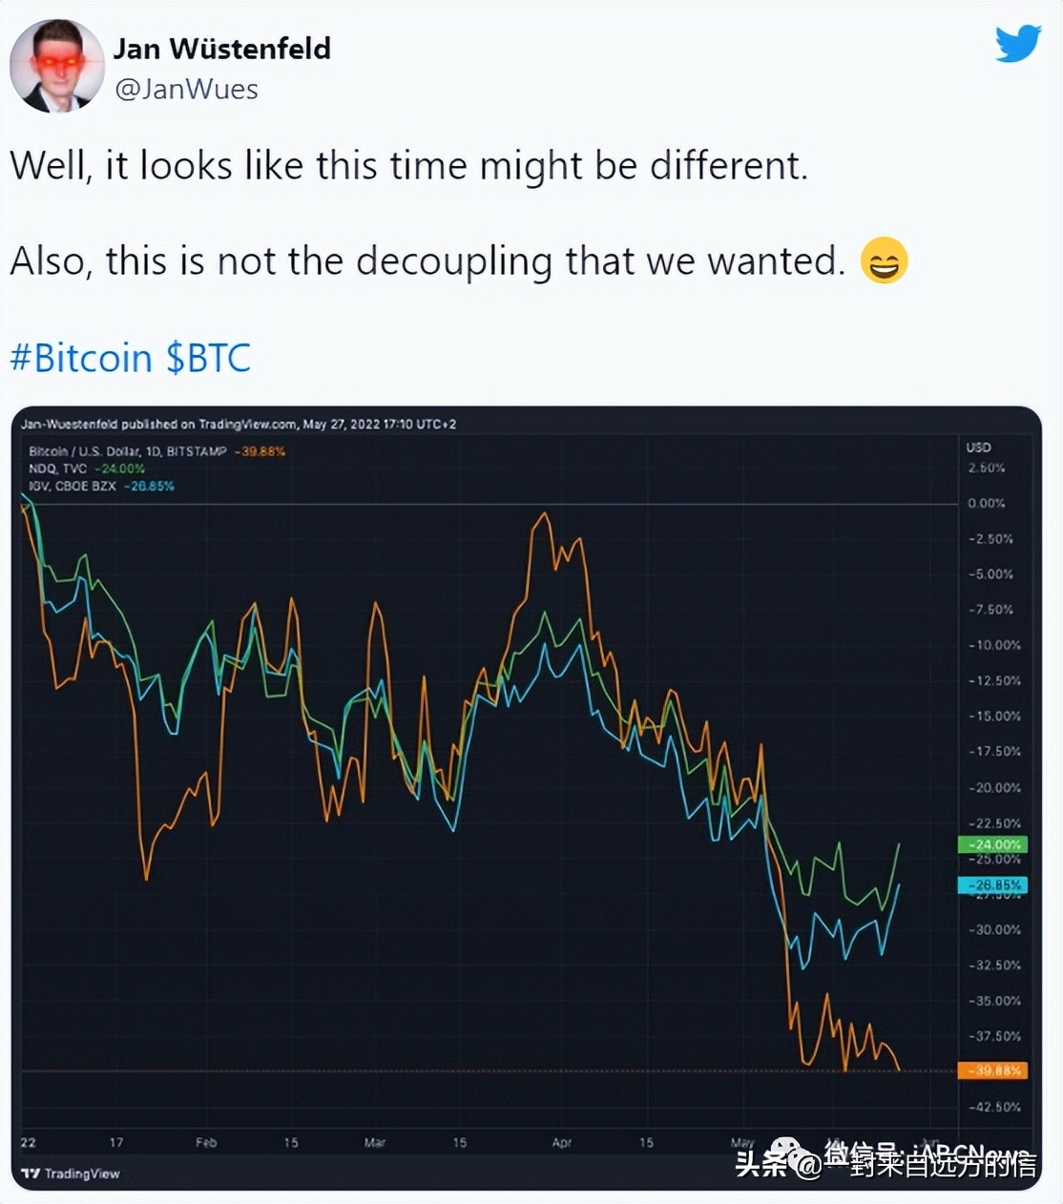
Task: Click the chart's published-on TradingView header text
Action: pos(239,425)
